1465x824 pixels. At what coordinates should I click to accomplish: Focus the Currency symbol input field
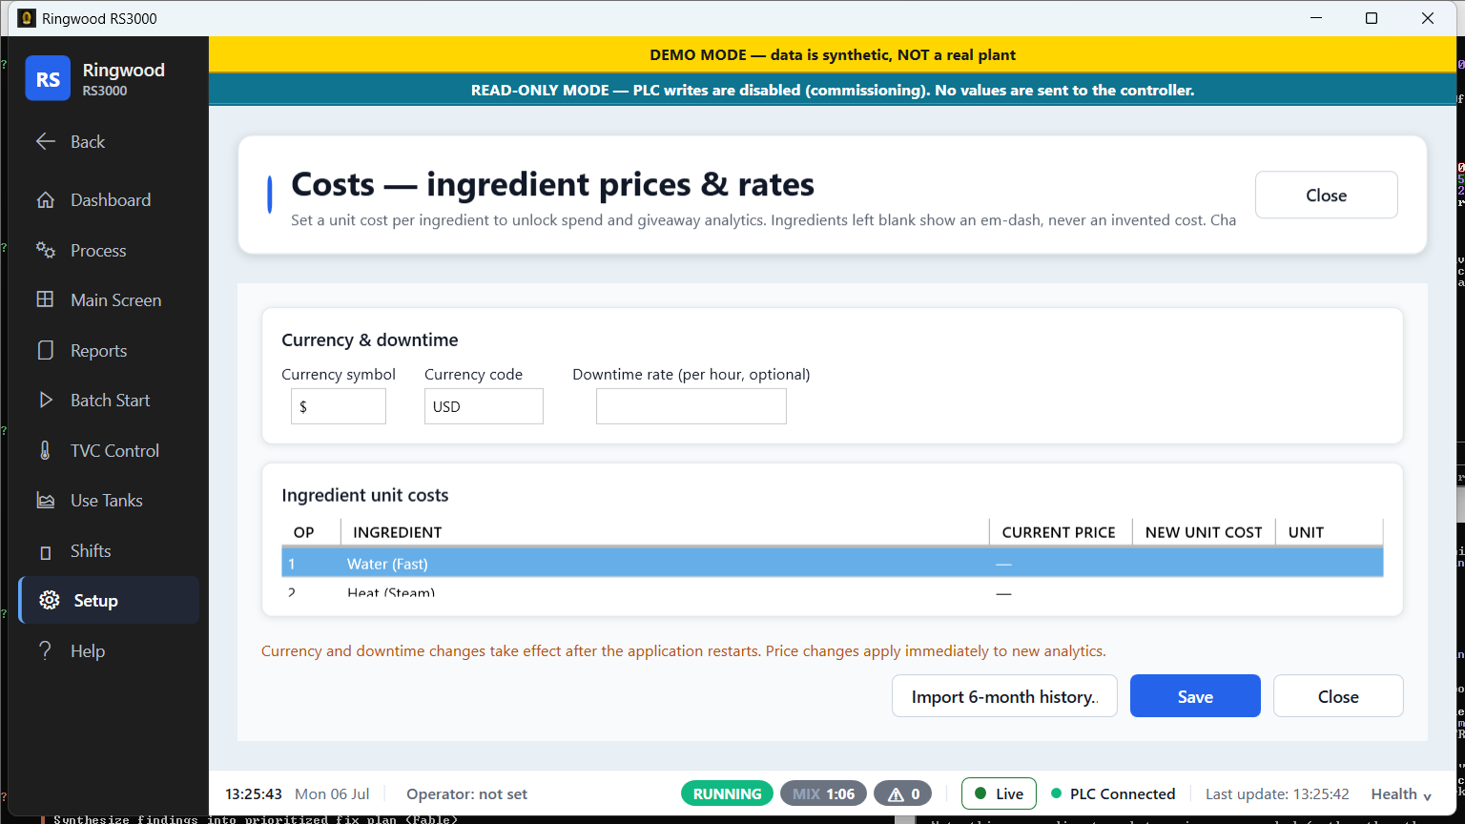pyautogui.click(x=339, y=406)
